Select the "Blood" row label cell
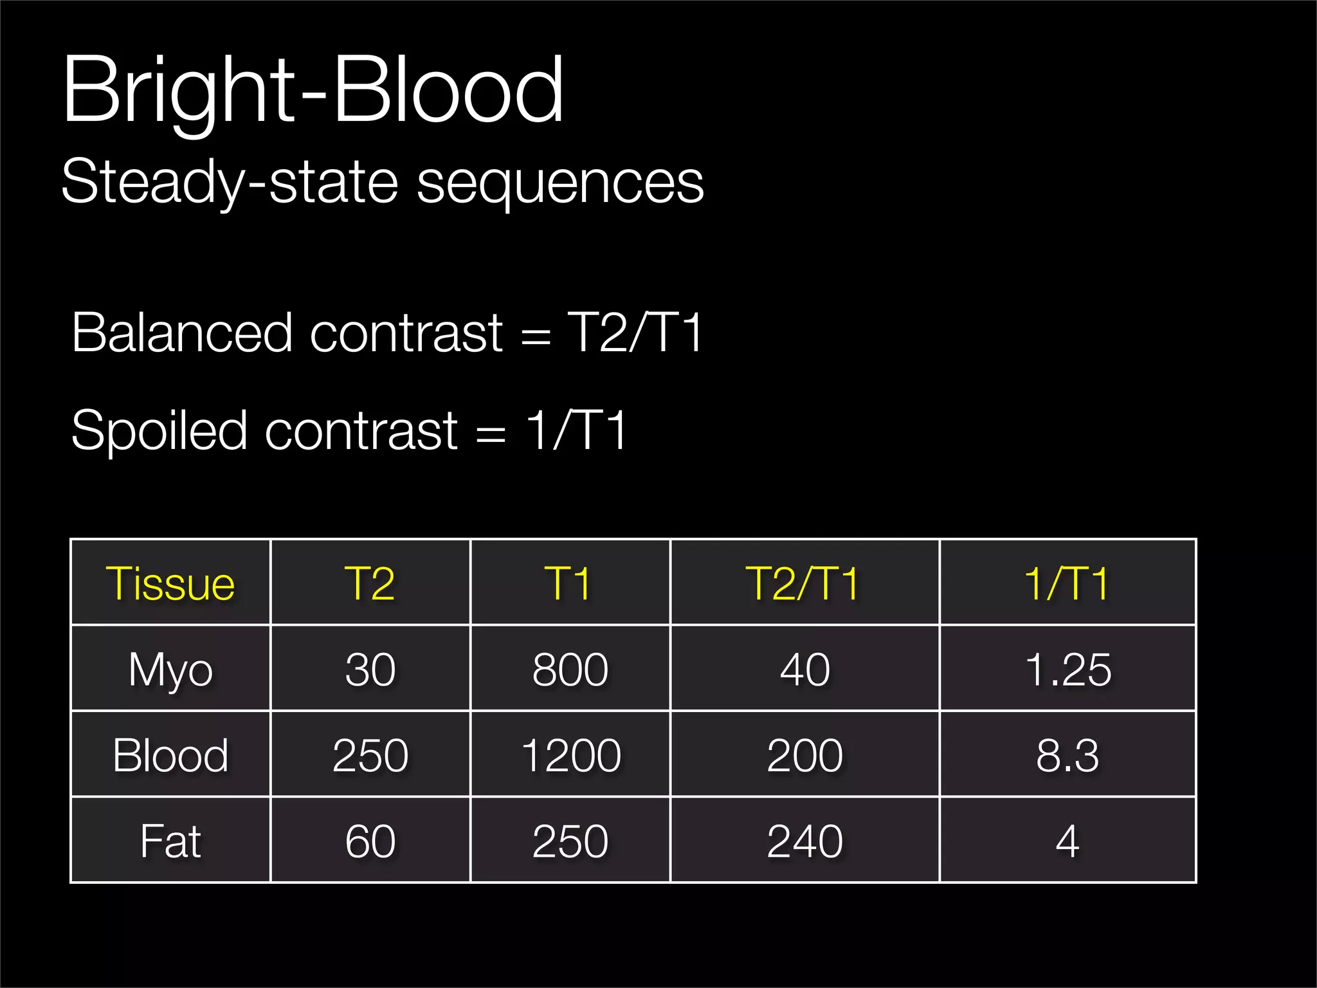1317x988 pixels. coord(170,755)
